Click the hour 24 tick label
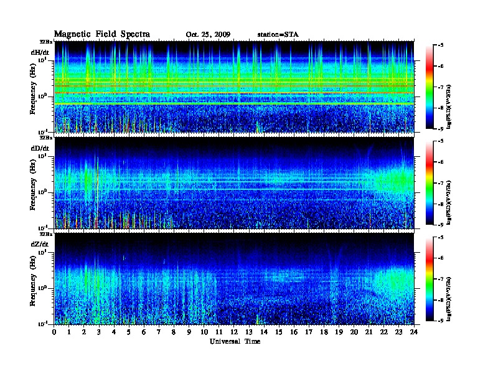 click(x=414, y=332)
